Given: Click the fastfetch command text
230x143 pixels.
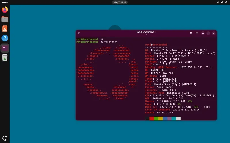Looking at the screenshot, I should point(111,42).
